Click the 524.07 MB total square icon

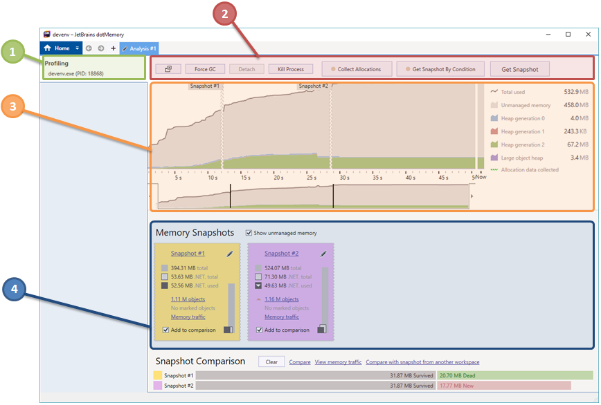point(258,268)
